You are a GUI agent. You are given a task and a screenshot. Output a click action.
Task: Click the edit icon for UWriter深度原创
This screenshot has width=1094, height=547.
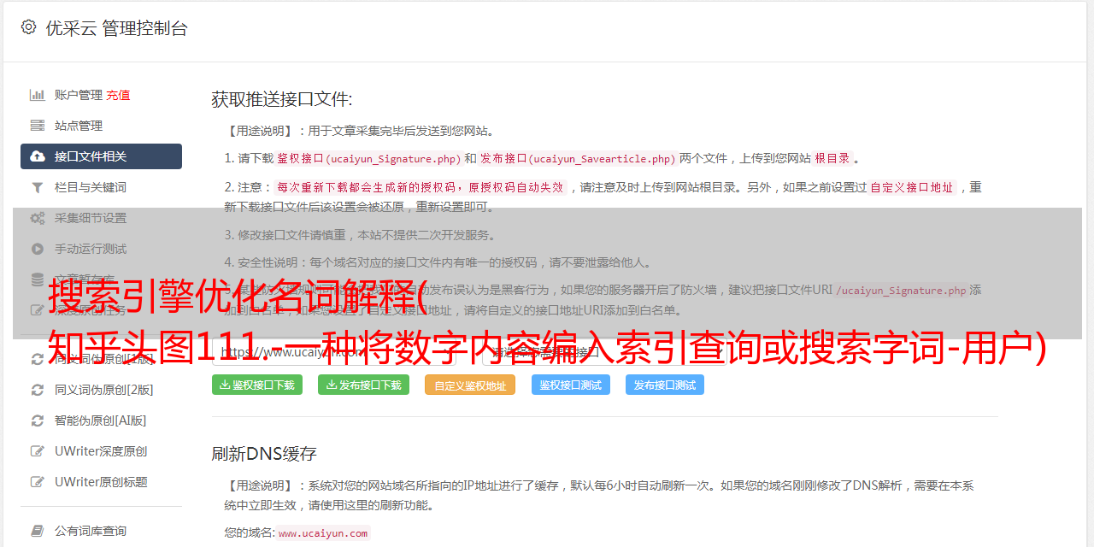pyautogui.click(x=38, y=451)
